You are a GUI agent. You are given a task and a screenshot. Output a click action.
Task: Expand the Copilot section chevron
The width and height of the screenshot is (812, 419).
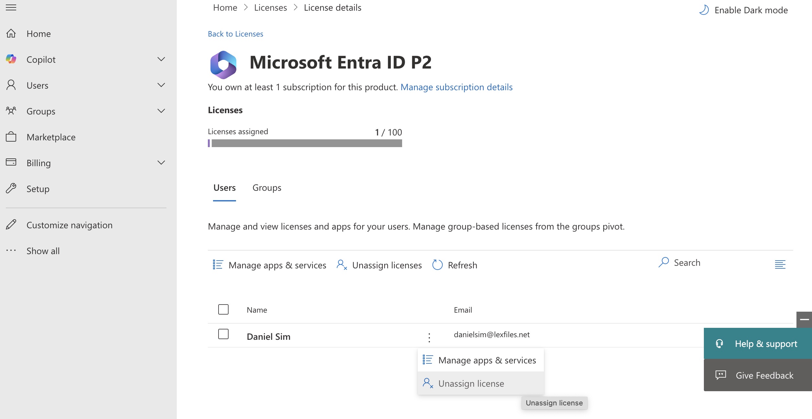[x=161, y=59]
